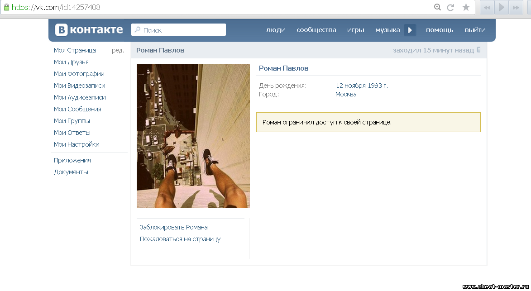This screenshot has height=291, width=531.
Task: Click the browser media play button
Action: point(501,7)
